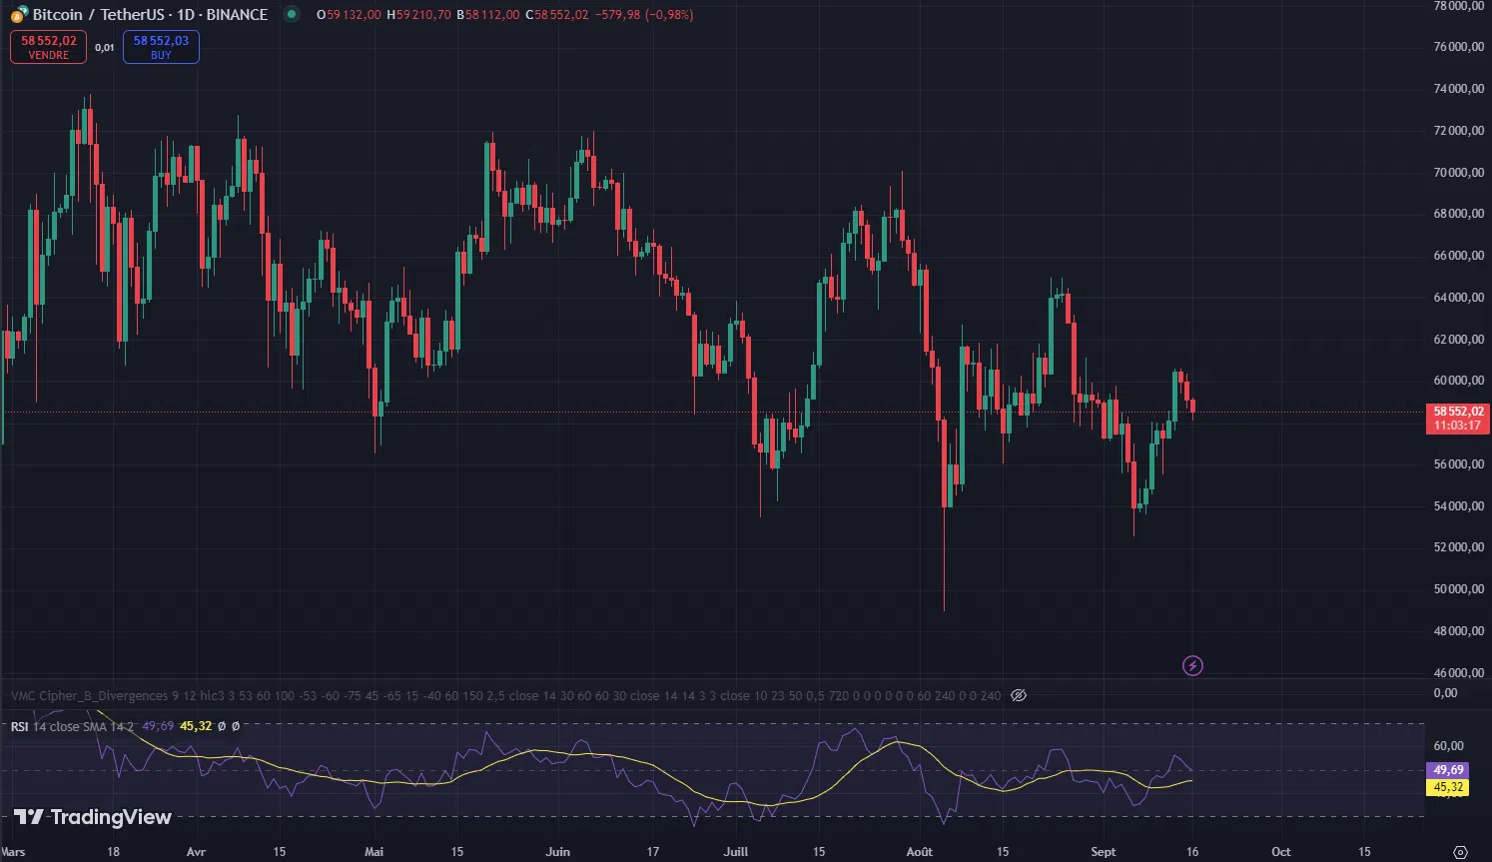Click the yellow 45,32 RSI axis label
1492x862 pixels.
click(1449, 787)
